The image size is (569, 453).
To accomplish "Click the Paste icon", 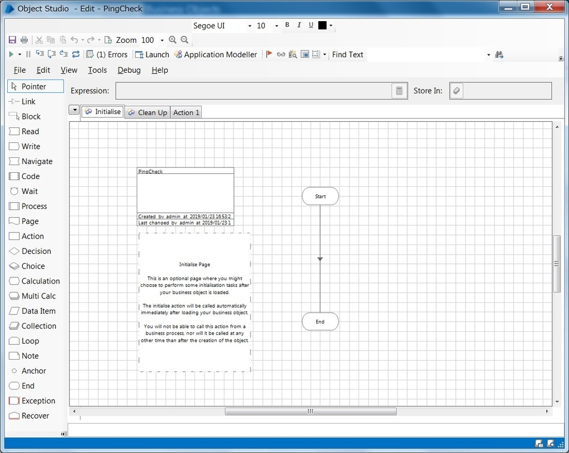I will 63,40.
